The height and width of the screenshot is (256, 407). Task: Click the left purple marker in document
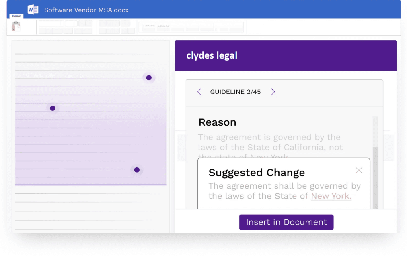click(53, 108)
